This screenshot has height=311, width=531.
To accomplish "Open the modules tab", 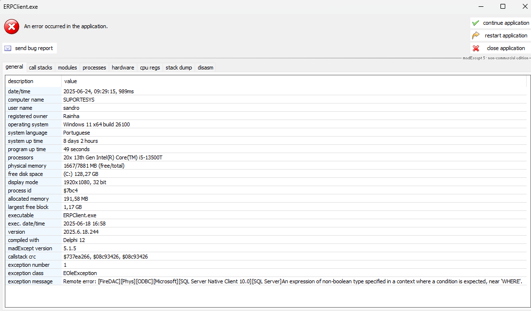I will 67,68.
